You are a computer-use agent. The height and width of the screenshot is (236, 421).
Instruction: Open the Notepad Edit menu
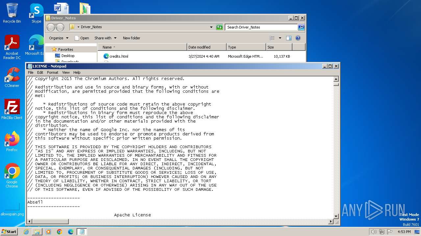pos(40,72)
